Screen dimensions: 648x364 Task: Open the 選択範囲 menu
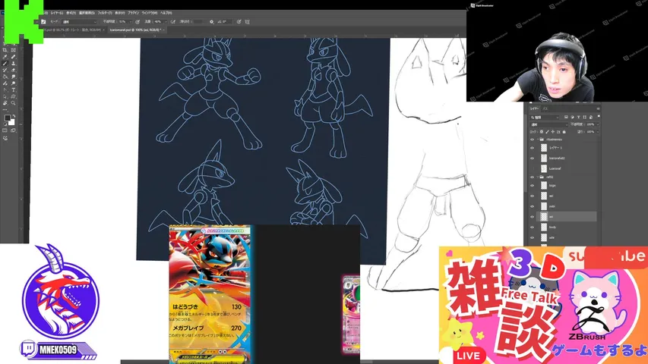click(87, 13)
